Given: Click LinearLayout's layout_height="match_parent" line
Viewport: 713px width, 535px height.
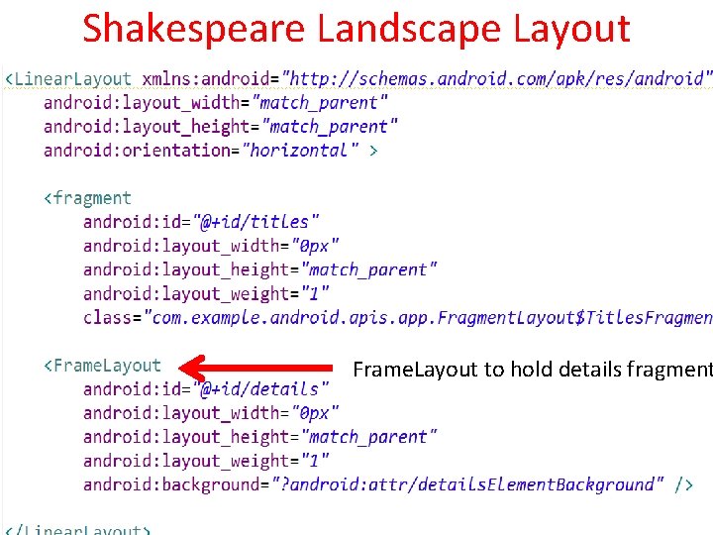Looking at the screenshot, I should click(x=221, y=127).
